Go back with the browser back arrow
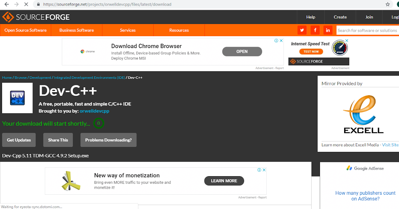Viewport: 399px width, 209px height. (6, 5)
